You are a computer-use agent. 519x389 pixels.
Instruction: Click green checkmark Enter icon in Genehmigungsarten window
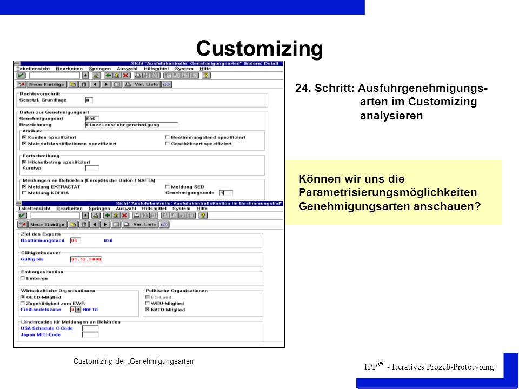coord(21,76)
